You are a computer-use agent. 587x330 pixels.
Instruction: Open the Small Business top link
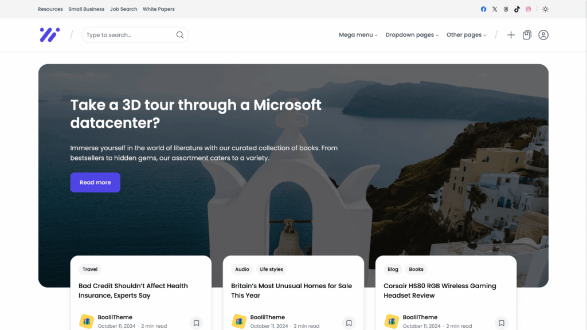coord(86,9)
